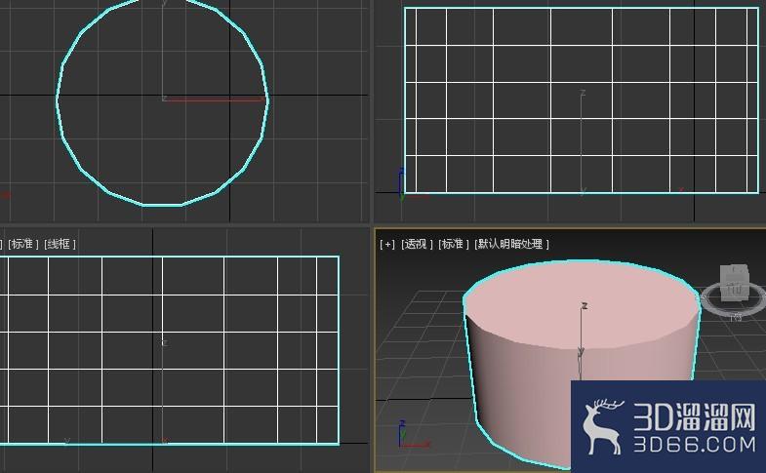Open the [+] perspective viewport general menu
Image resolution: width=766 pixels, height=473 pixels.
[x=387, y=244]
